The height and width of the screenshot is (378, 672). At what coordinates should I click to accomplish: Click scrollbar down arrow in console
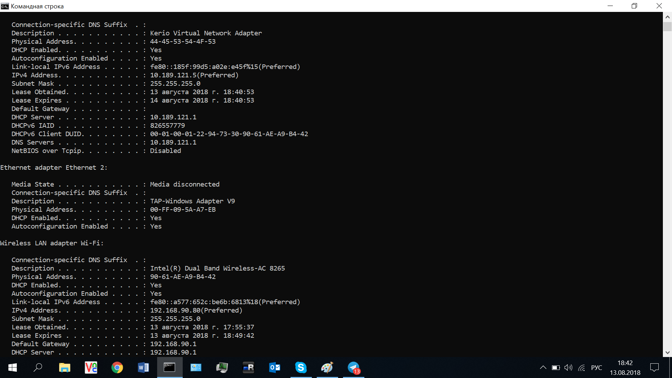click(667, 352)
